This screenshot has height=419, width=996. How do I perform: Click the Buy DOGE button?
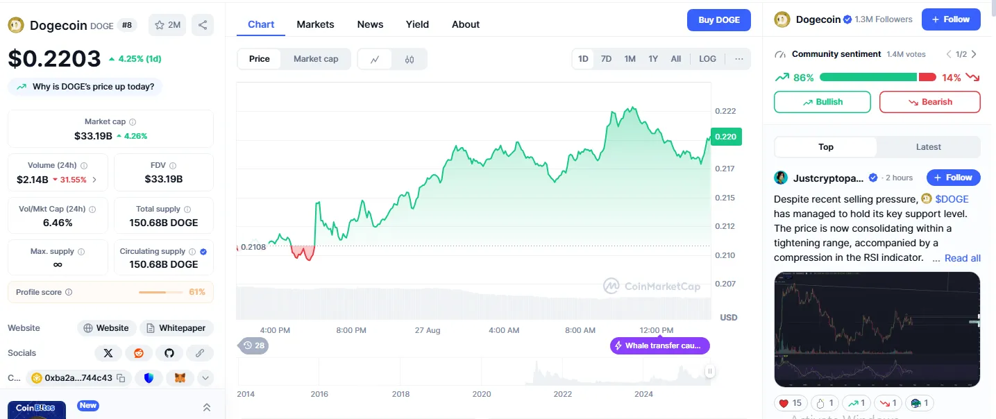point(718,20)
